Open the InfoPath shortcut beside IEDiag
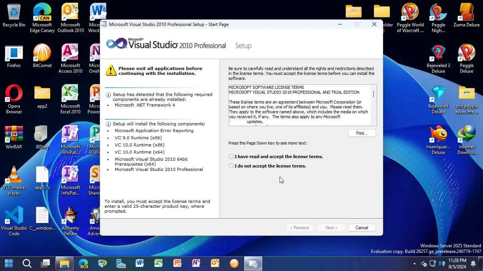 click(71, 140)
